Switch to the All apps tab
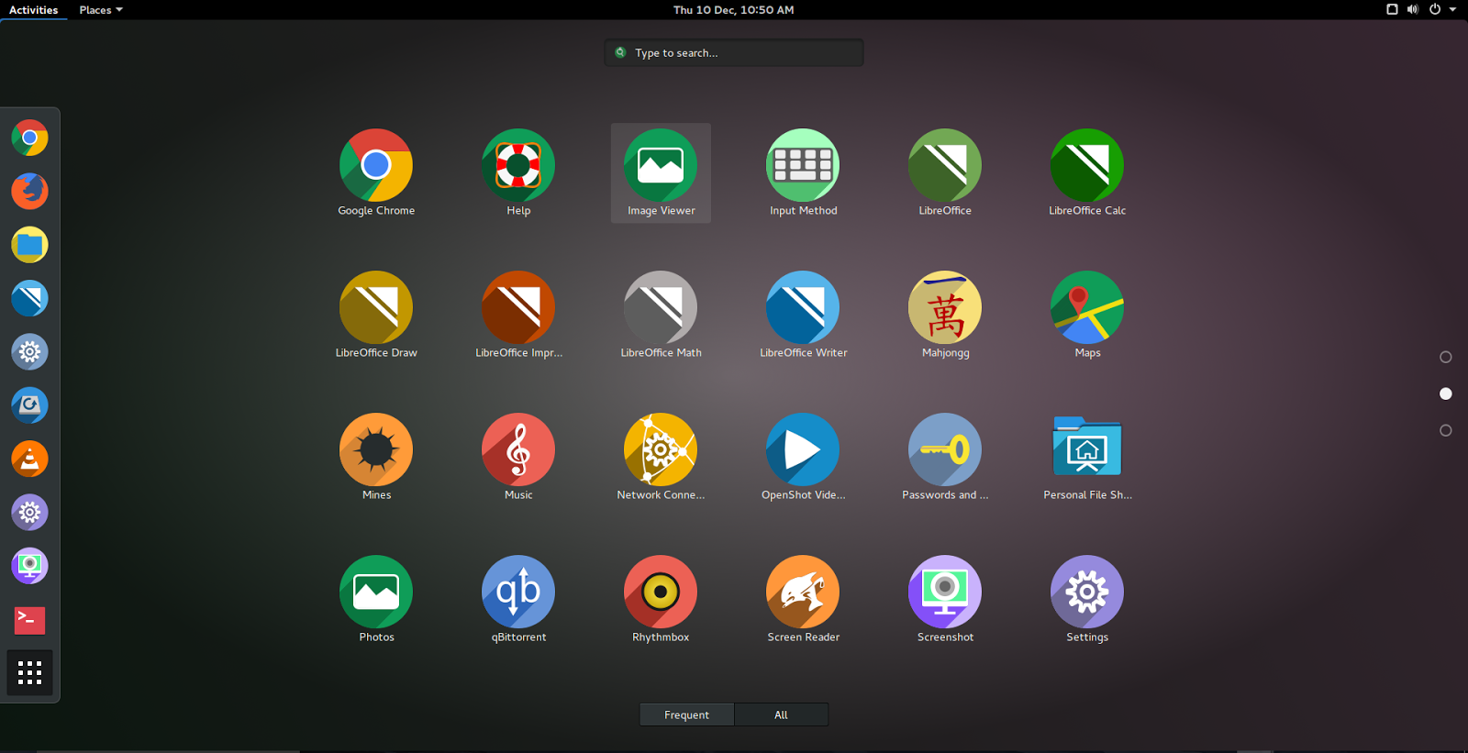This screenshot has width=1468, height=753. (781, 714)
